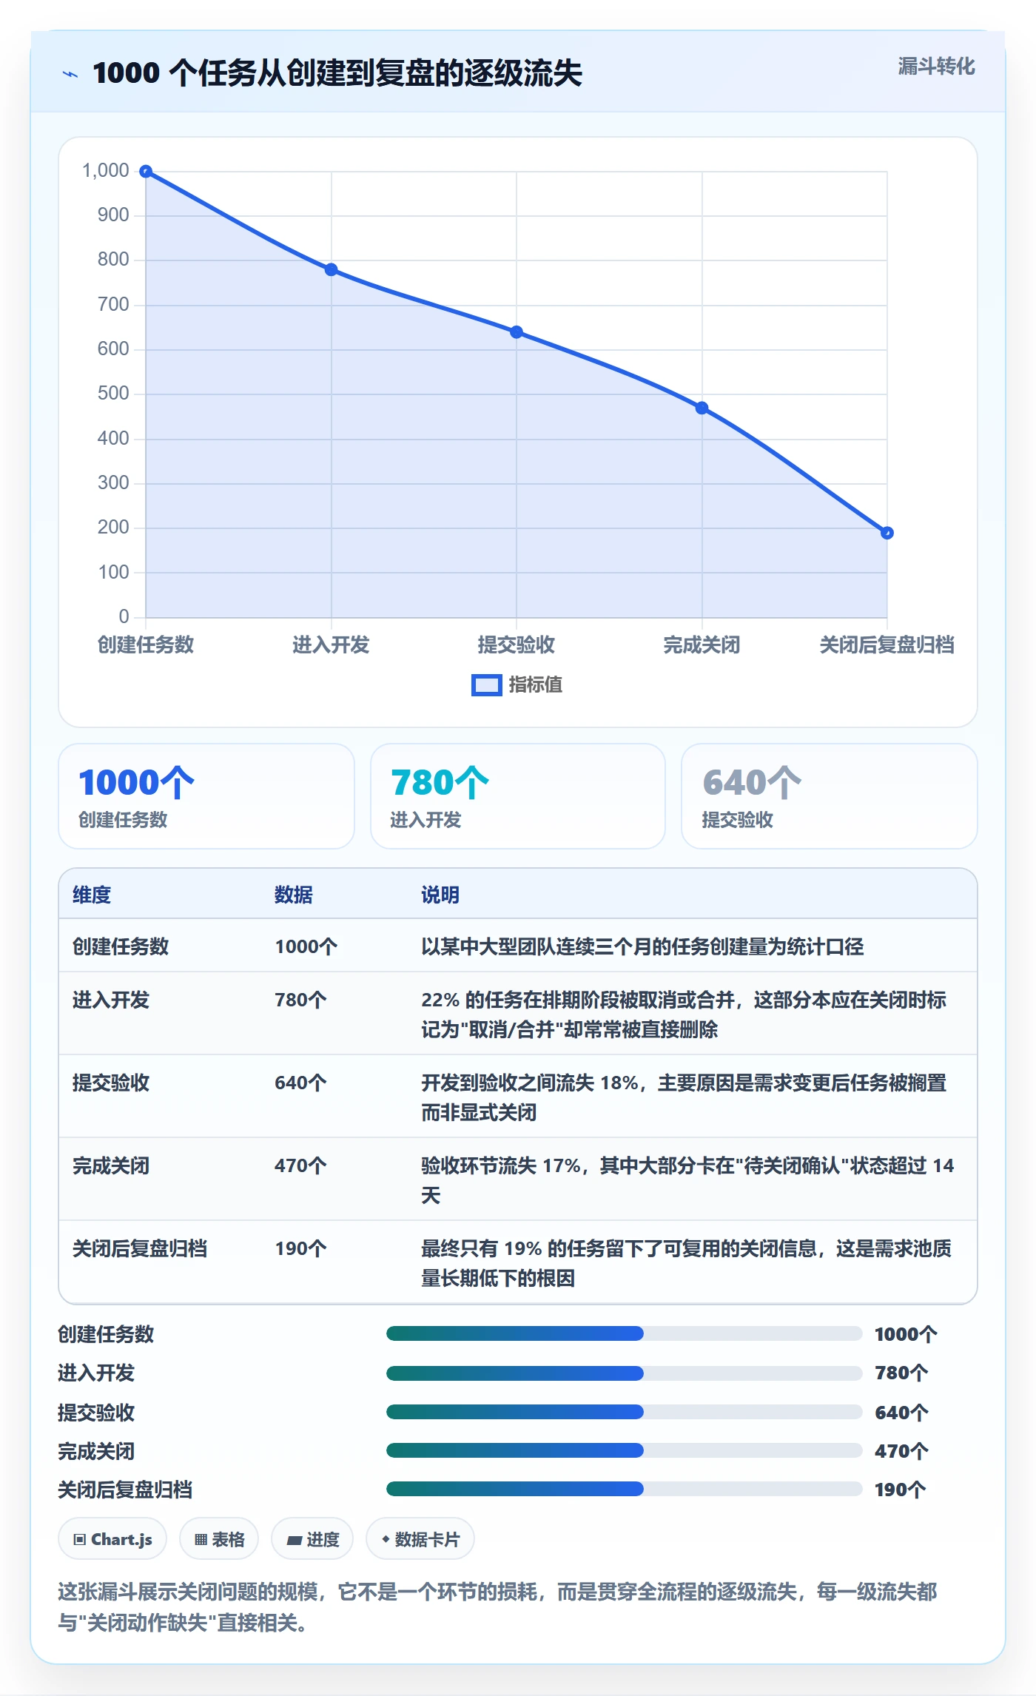
Task: Click the chart data point at 完成关闭
Action: click(x=702, y=408)
